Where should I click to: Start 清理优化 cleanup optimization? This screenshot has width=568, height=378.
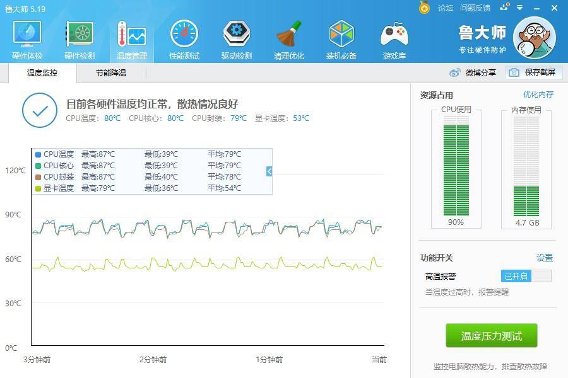click(288, 39)
